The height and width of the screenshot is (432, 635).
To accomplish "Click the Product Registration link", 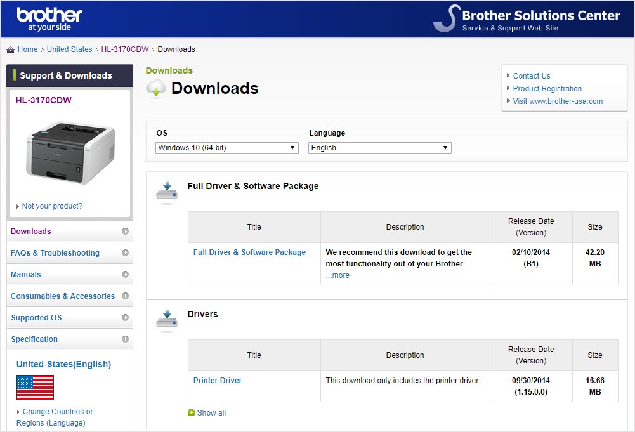I will coord(547,88).
